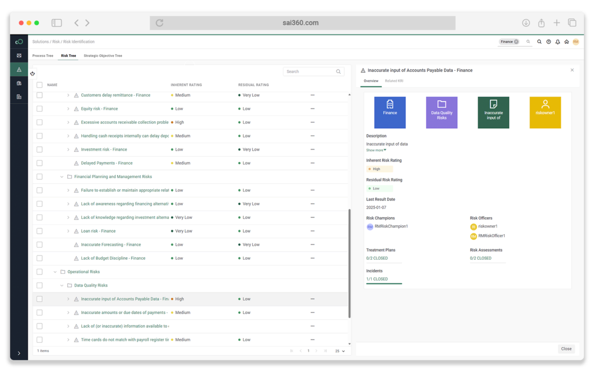Open the purple Data Quality Risks tile
The image size is (594, 381).
[442, 112]
